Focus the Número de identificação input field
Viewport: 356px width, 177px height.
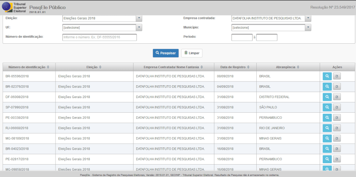(x=99, y=37)
